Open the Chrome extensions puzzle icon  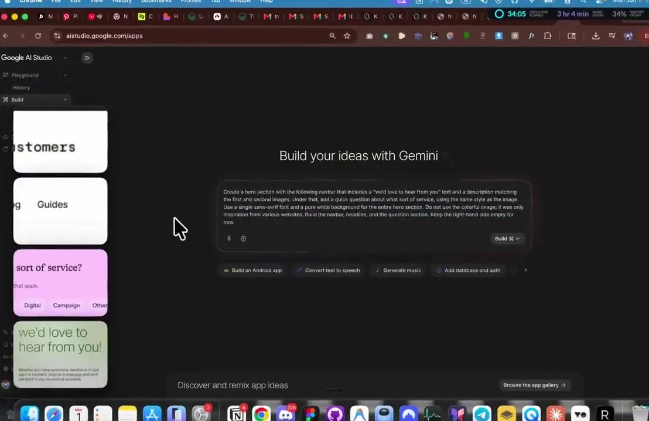[x=548, y=36]
